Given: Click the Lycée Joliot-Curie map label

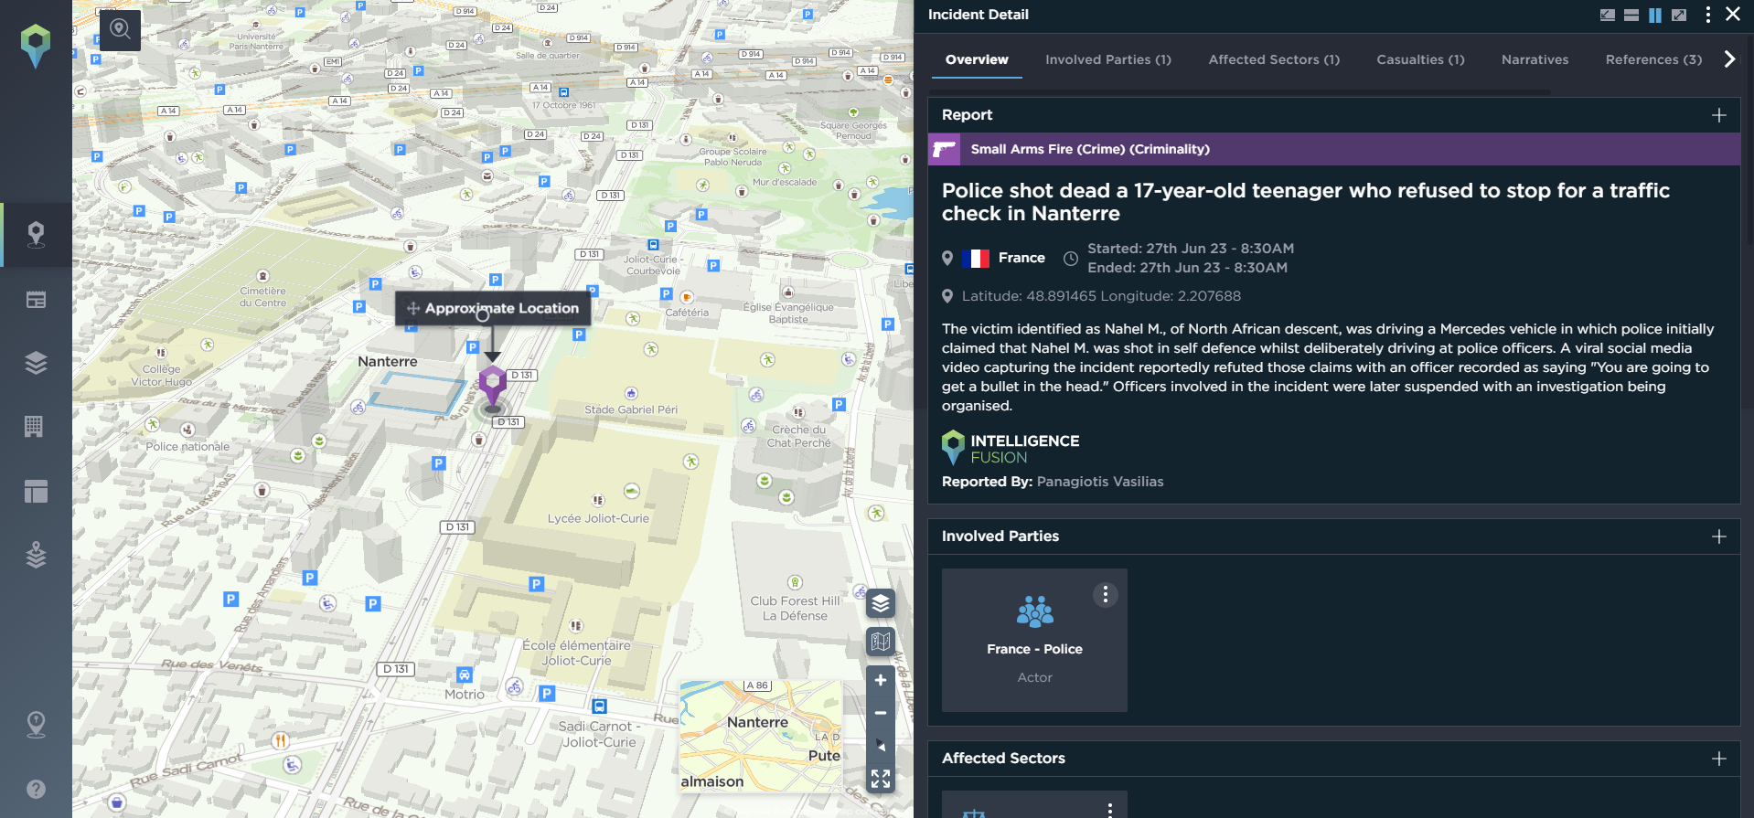Looking at the screenshot, I should click(x=598, y=518).
